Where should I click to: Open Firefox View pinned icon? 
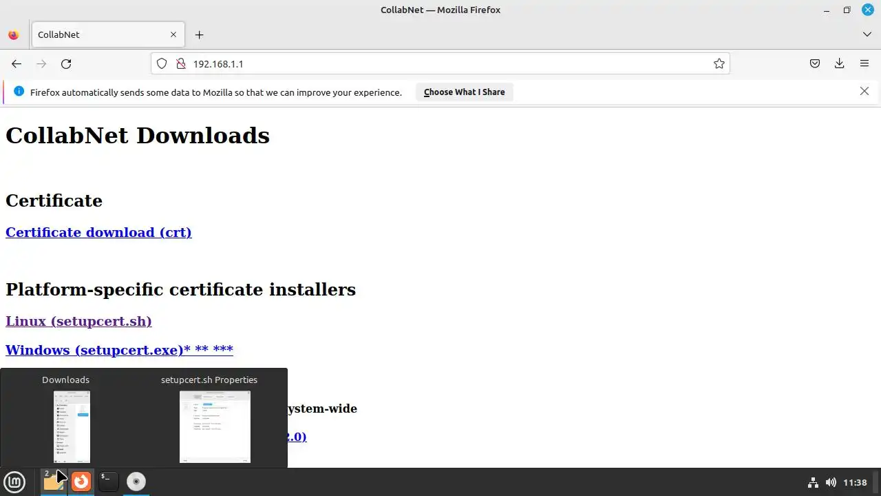pyautogui.click(x=13, y=34)
